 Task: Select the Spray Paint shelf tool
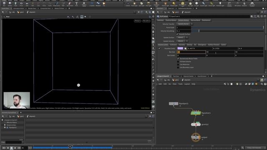(70, 4)
